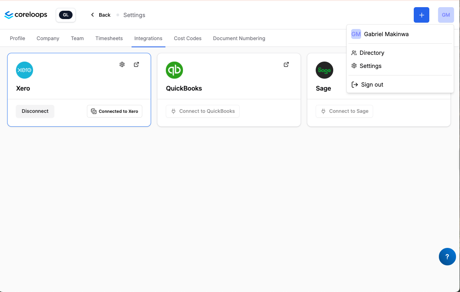Image resolution: width=460 pixels, height=292 pixels.
Task: Click the Xero logo icon
Action: coord(24,70)
